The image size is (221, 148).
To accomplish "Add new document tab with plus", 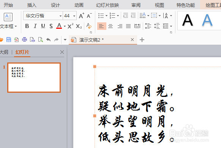I will [x=142, y=40].
